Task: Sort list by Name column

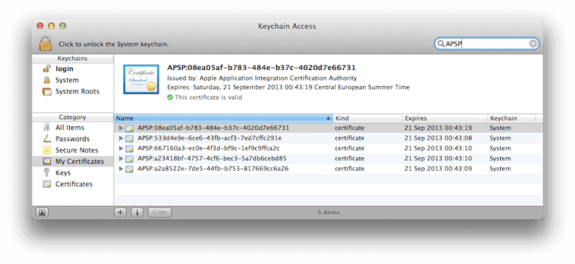Action: 223,119
